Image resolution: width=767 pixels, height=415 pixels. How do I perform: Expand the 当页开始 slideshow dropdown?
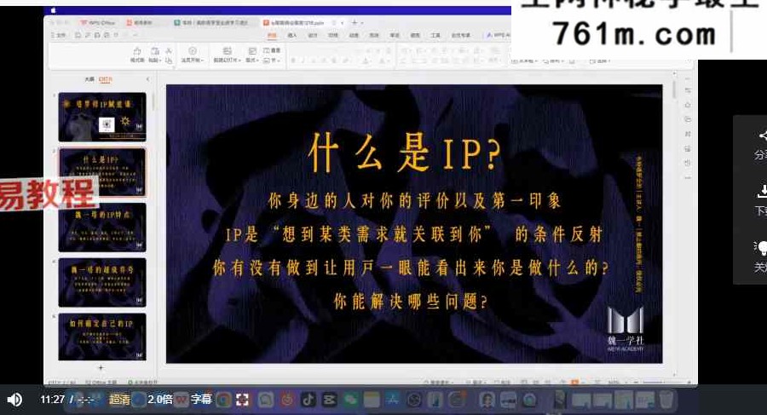coord(193,61)
